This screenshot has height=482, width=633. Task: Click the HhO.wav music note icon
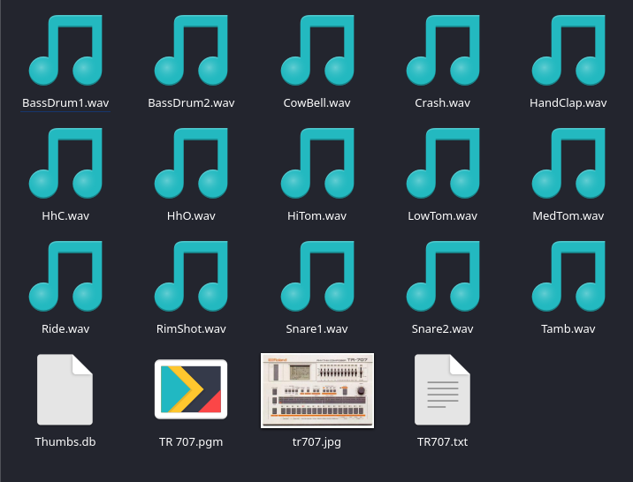tap(191, 163)
